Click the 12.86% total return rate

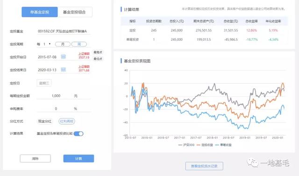pyautogui.click(x=251, y=30)
